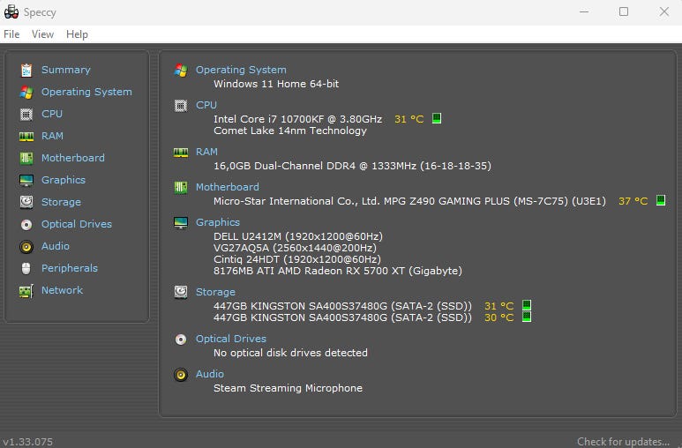Image resolution: width=682 pixels, height=448 pixels.
Task: Click the motherboard temperature 37 °C value
Action: click(x=633, y=201)
